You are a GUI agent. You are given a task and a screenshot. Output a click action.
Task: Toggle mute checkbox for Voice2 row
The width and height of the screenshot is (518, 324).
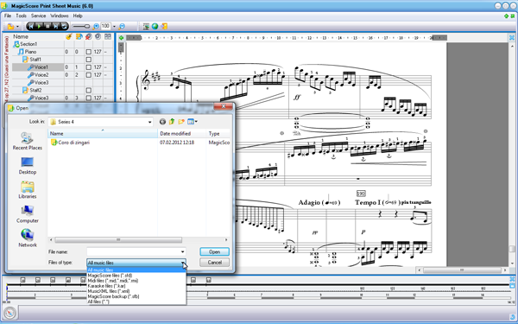89,75
